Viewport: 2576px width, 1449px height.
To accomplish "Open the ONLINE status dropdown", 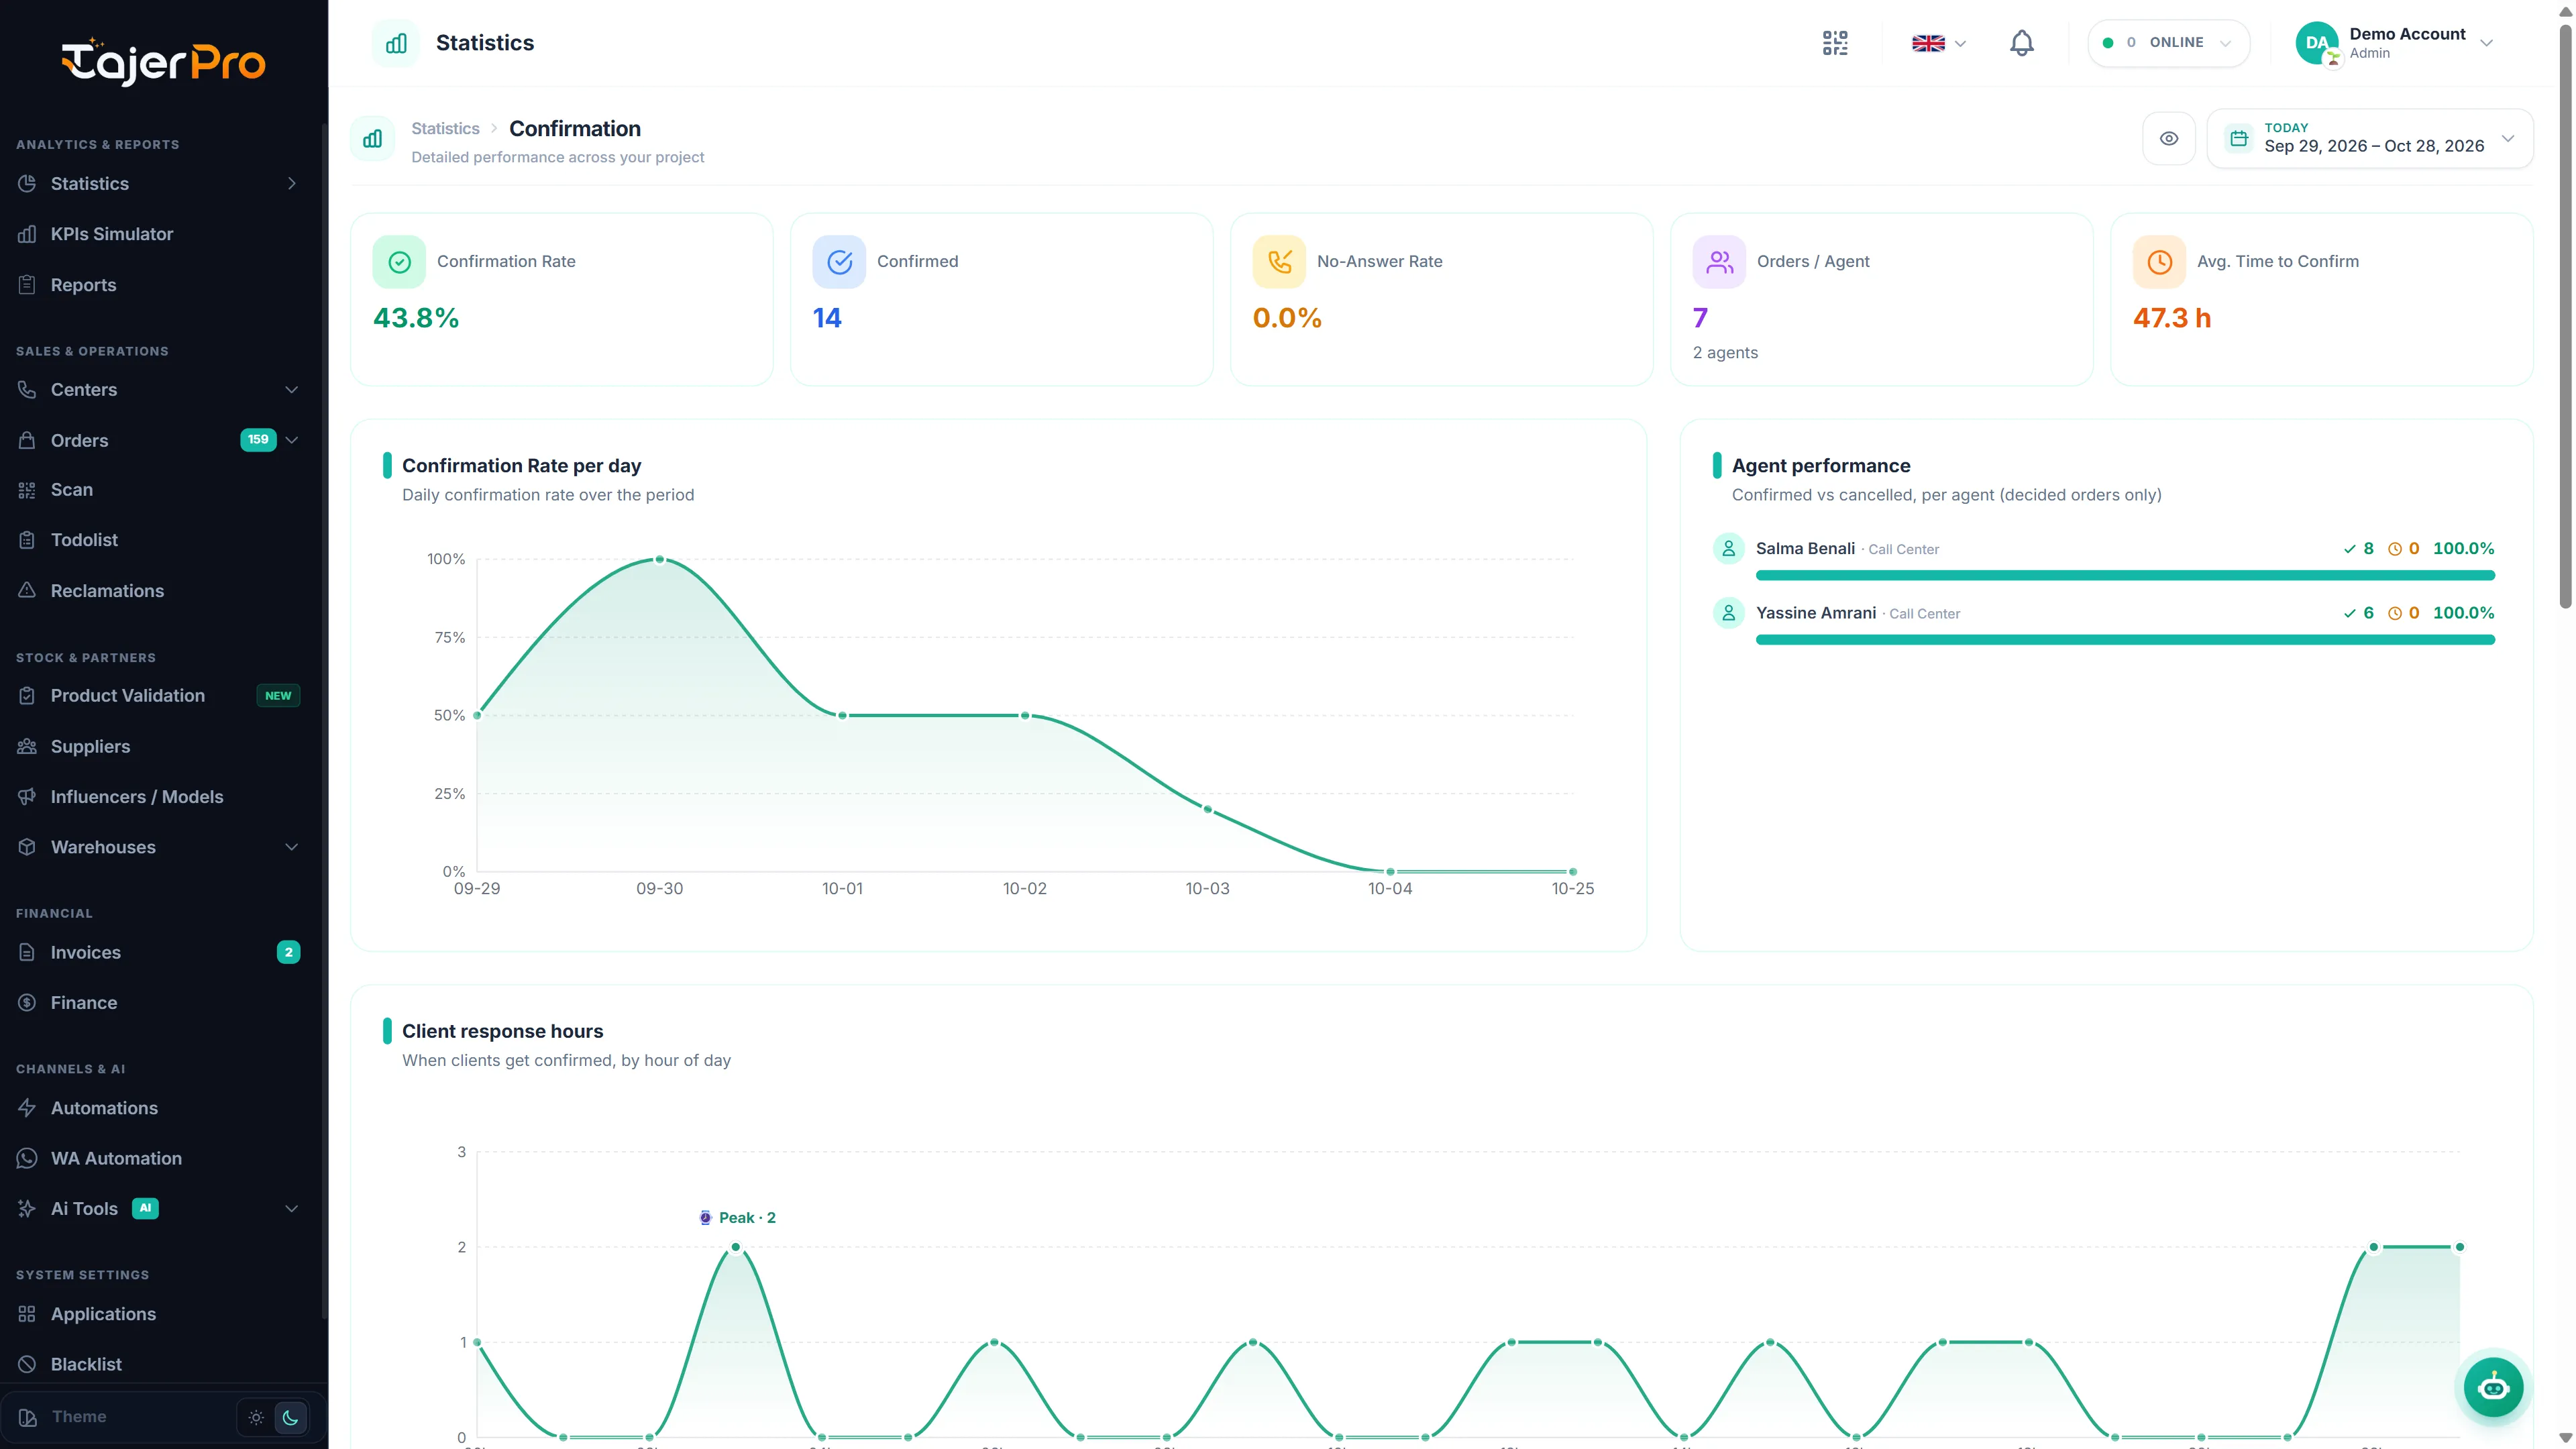I will pyautogui.click(x=2168, y=43).
